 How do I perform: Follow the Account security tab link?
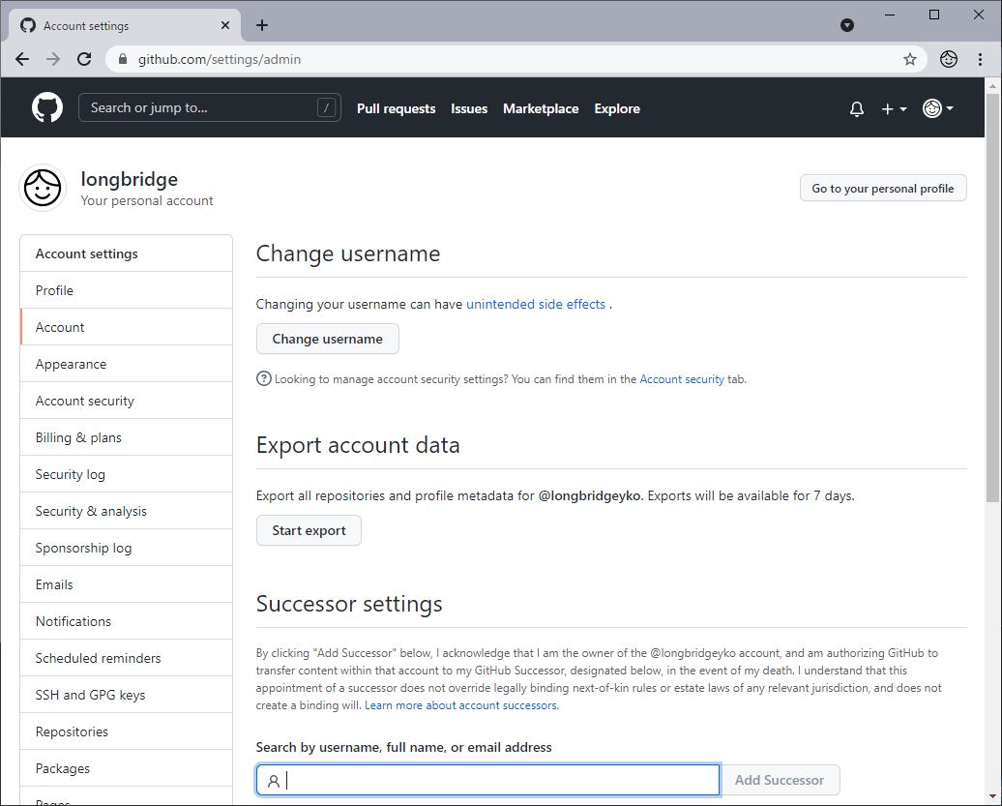click(x=682, y=379)
